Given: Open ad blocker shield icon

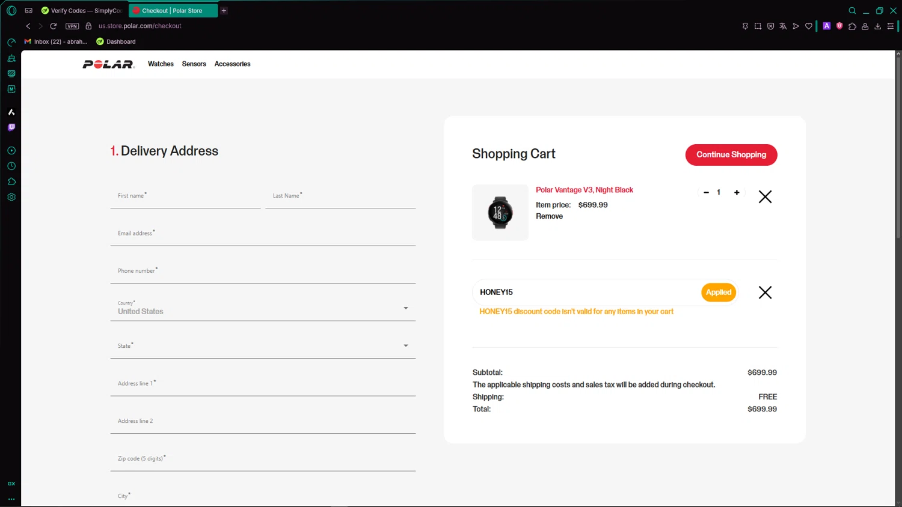Looking at the screenshot, I should tap(770, 26).
